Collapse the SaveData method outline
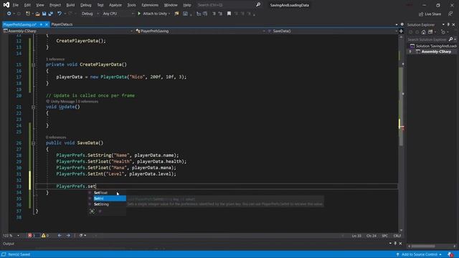459x258 pixels. 34,143
